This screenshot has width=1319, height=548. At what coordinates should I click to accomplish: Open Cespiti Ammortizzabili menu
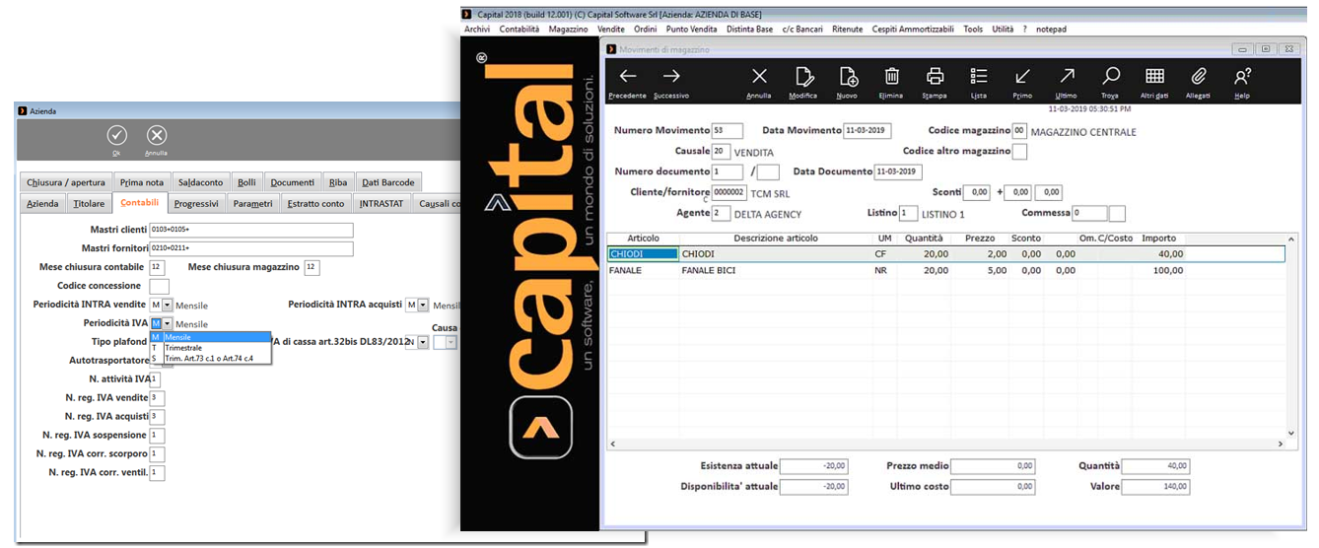click(914, 30)
